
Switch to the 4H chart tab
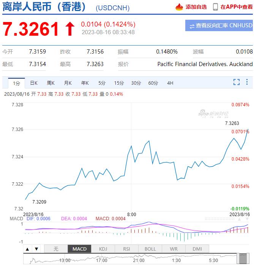click(x=170, y=83)
